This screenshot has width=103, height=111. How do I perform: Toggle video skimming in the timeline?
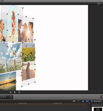pos(74,101)
